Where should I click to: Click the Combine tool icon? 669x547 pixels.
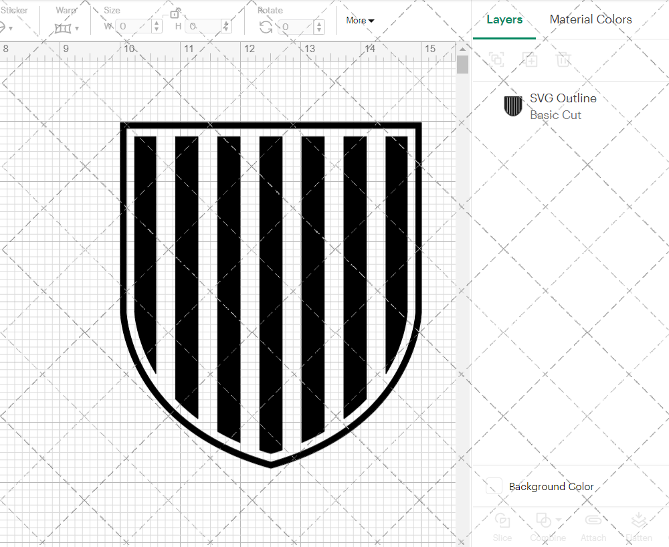click(x=543, y=520)
